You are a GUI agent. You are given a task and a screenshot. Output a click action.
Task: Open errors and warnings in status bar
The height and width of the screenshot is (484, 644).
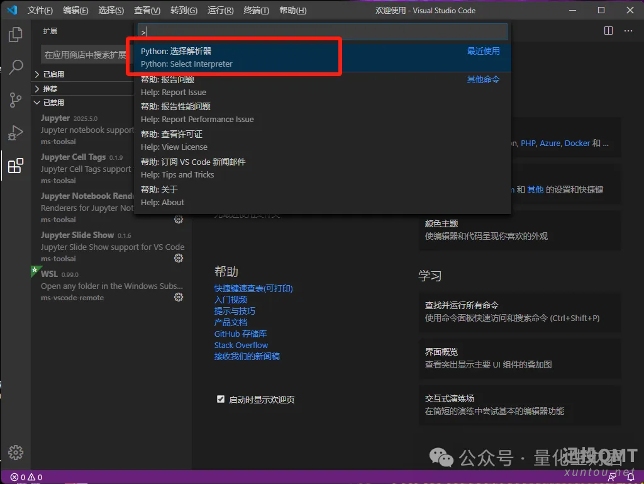[26, 477]
